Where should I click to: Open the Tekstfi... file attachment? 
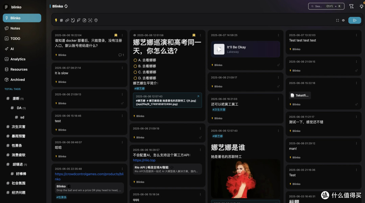(300, 95)
